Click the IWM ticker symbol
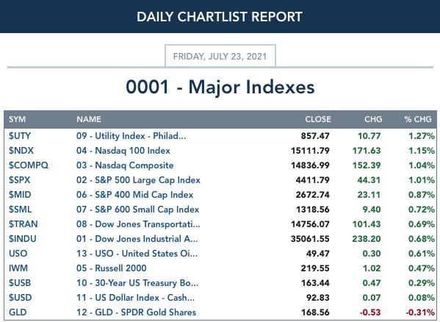The image size is (440, 322). pos(18,268)
